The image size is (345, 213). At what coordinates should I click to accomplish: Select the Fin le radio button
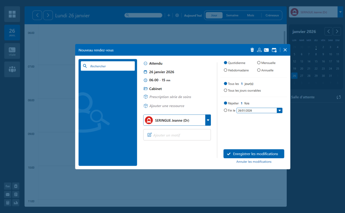click(225, 110)
